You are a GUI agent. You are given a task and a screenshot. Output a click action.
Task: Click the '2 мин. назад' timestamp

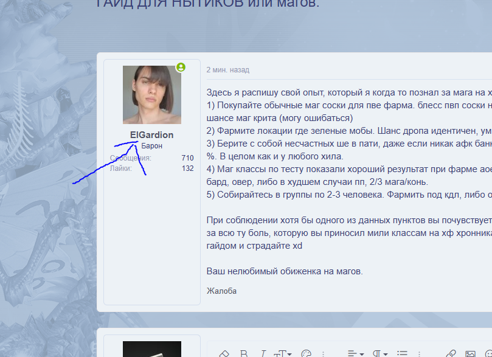227,70
